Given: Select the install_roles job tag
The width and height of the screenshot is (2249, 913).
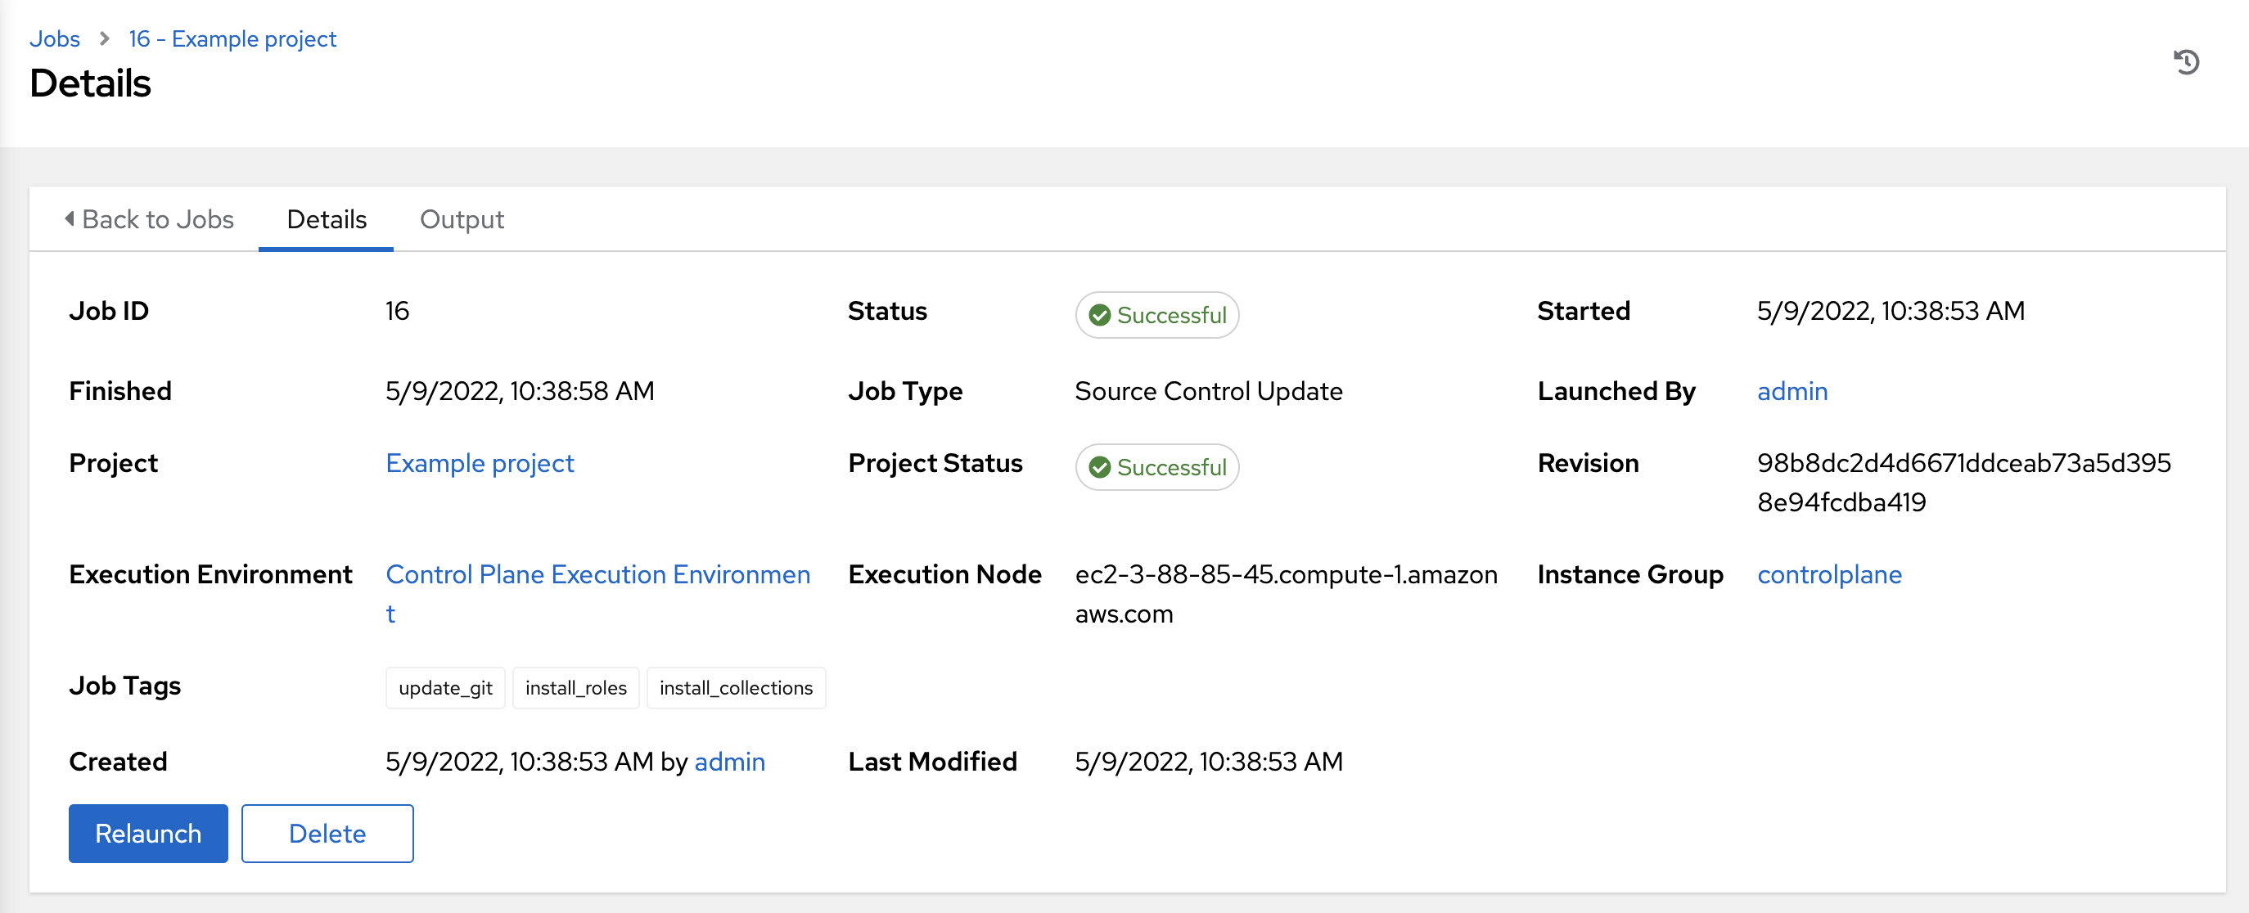Looking at the screenshot, I should click(x=575, y=688).
